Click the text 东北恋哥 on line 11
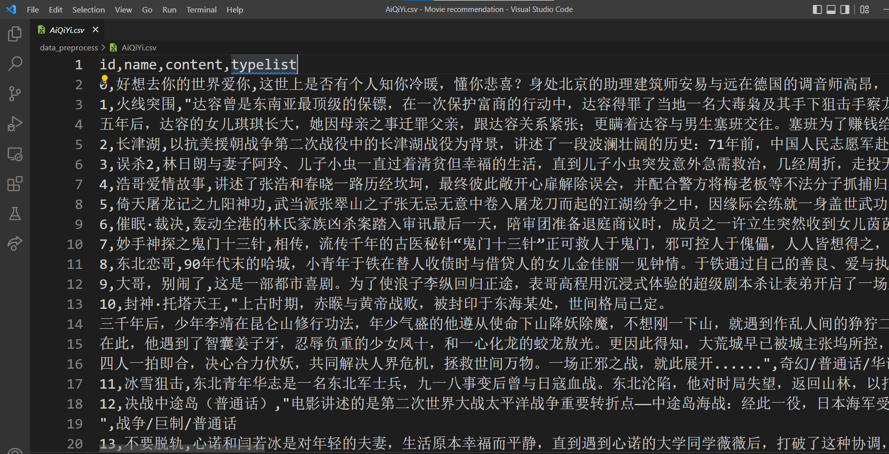The image size is (889, 454). point(146,264)
